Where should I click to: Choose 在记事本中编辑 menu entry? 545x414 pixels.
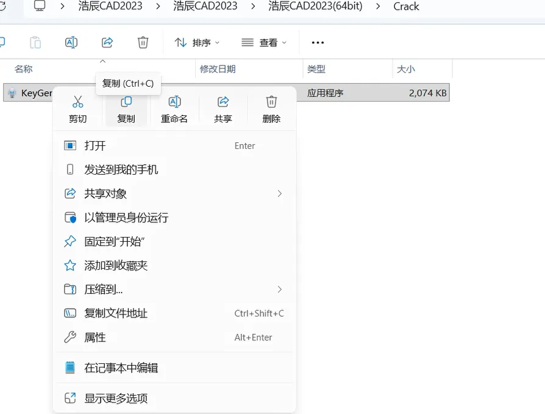(x=174, y=368)
